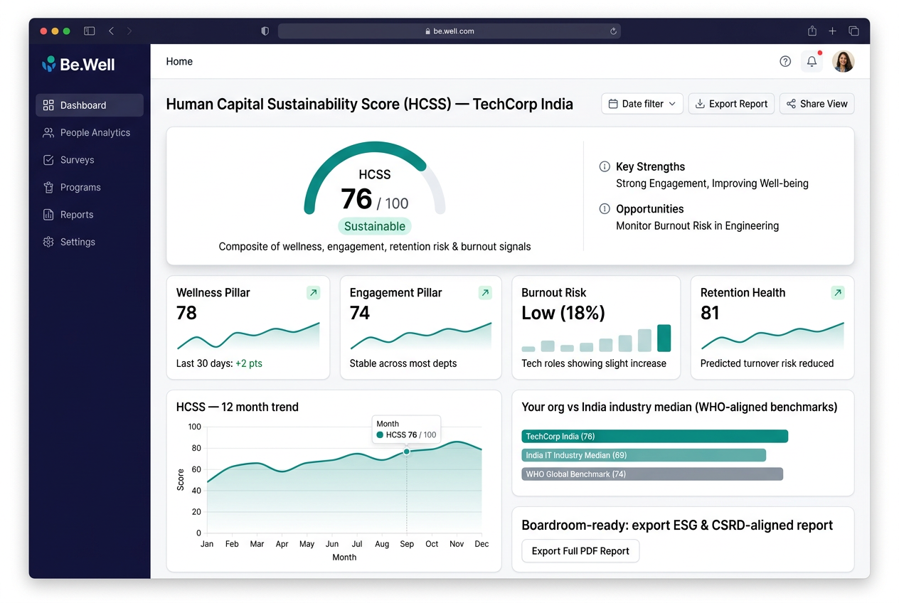Viewport: 899px width, 603px height.
Task: Click the Share View button
Action: (x=816, y=104)
